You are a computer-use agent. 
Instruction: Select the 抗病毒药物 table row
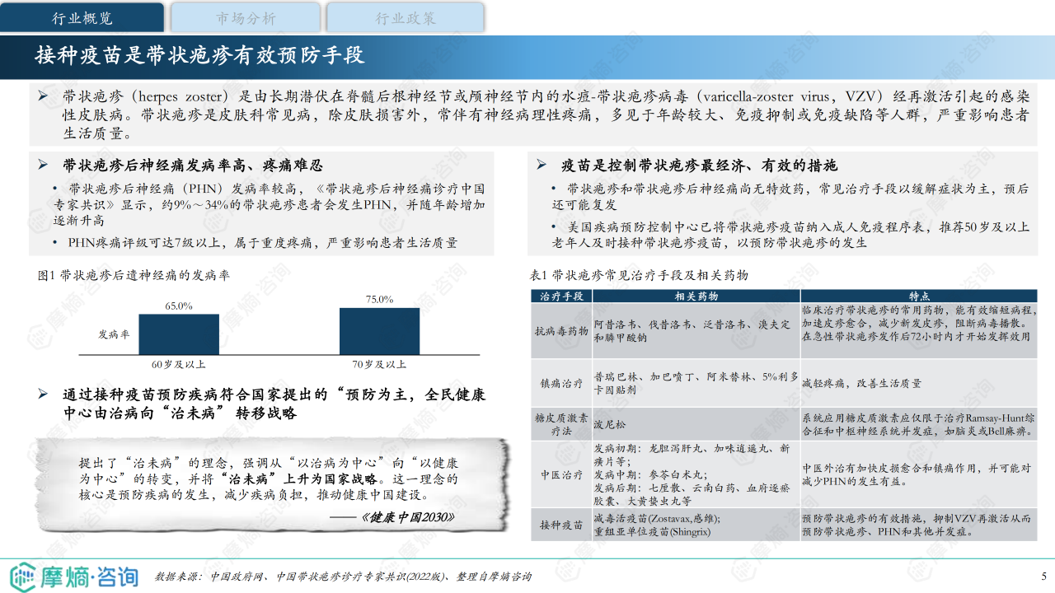784,330
